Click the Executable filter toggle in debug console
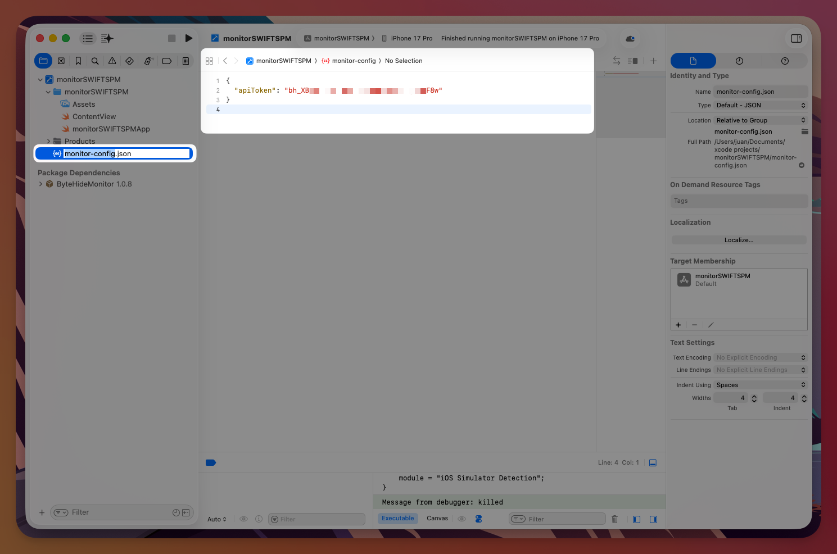 pyautogui.click(x=398, y=518)
